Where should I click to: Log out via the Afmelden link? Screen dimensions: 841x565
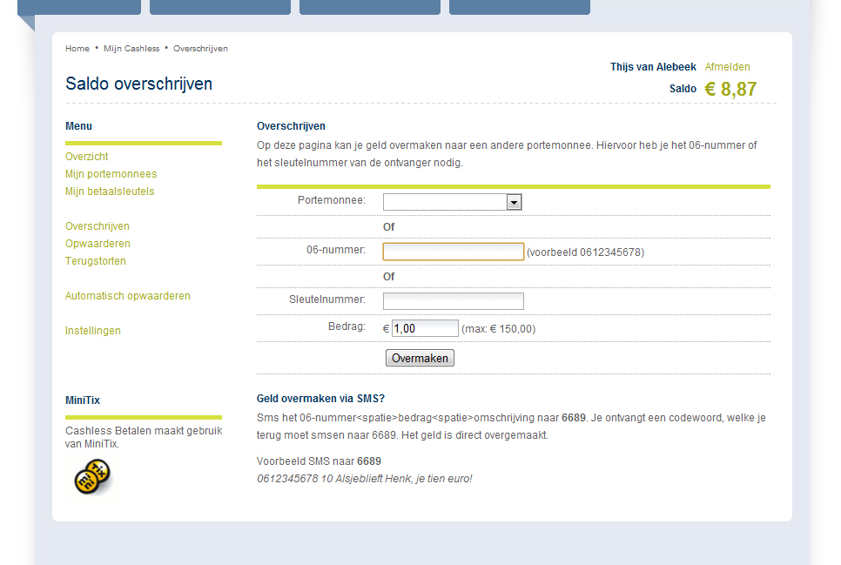point(727,67)
